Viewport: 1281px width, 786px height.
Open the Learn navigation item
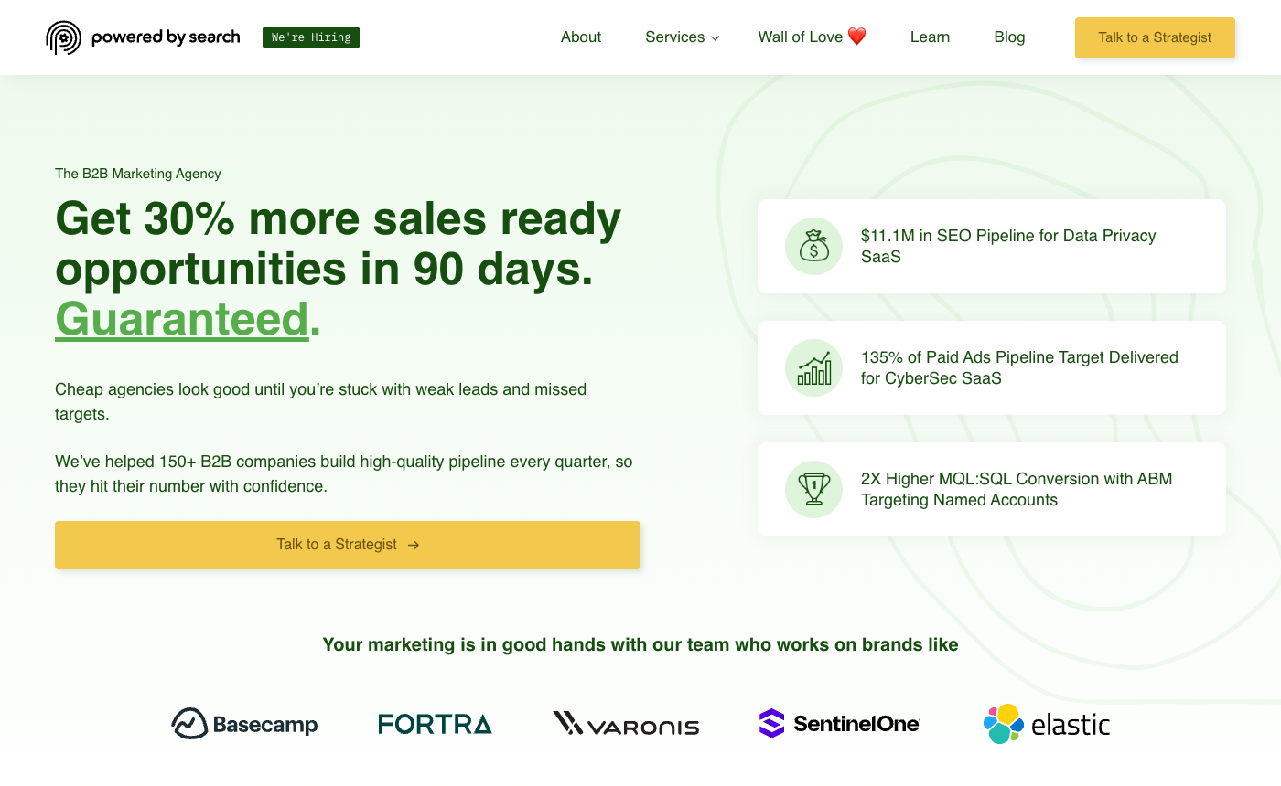pyautogui.click(x=930, y=37)
